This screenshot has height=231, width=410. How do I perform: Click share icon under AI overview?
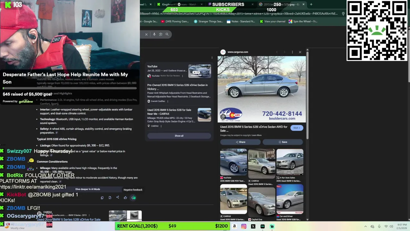[x=118, y=198]
